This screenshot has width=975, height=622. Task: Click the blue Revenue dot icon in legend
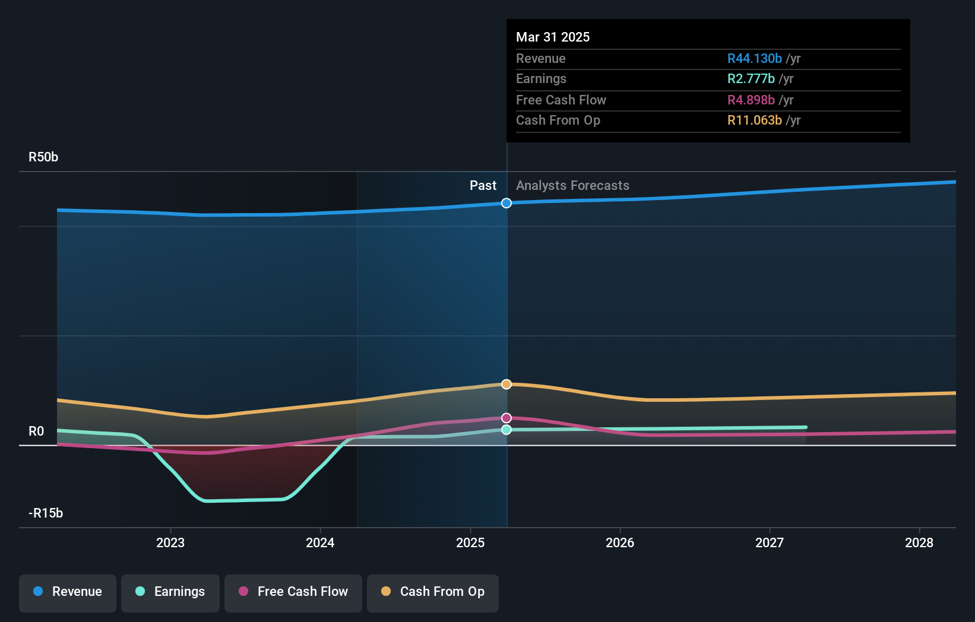point(37,592)
